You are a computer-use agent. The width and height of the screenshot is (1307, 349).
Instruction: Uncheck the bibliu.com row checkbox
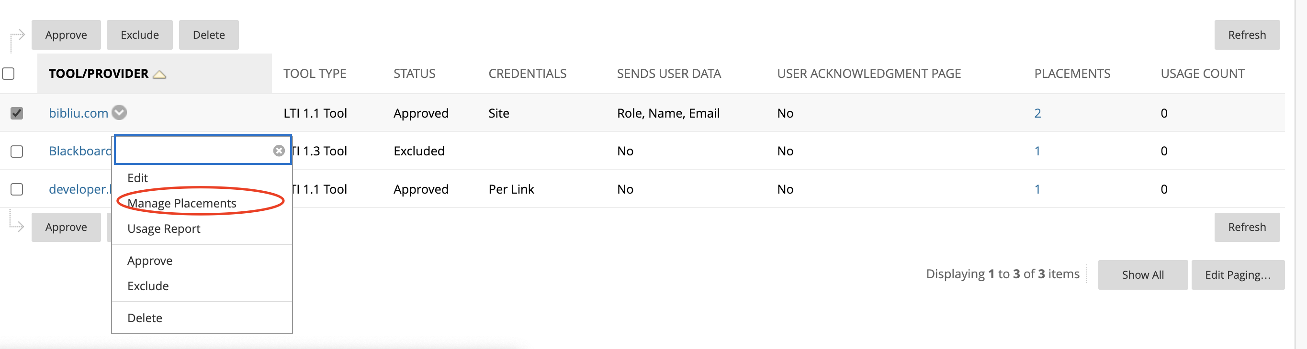17,113
